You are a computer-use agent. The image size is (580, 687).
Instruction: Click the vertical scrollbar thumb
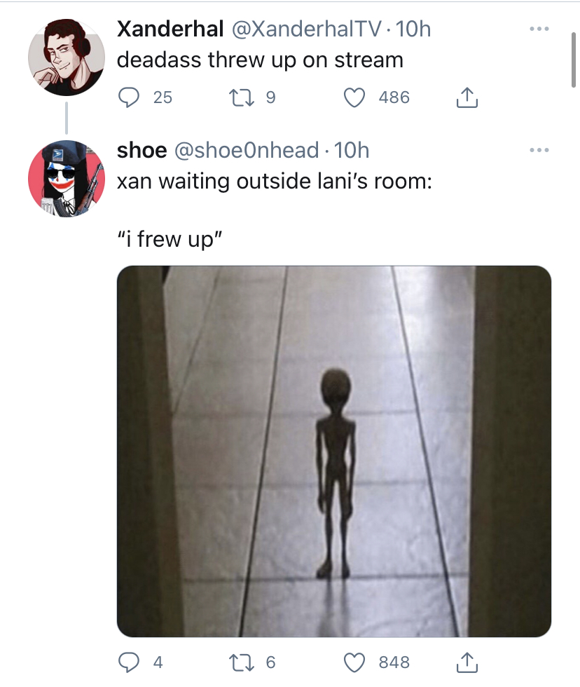[574, 60]
